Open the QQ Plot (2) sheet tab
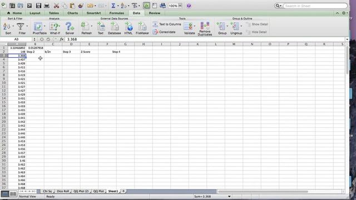Viewport: 356px width, 200px height. coord(81,191)
